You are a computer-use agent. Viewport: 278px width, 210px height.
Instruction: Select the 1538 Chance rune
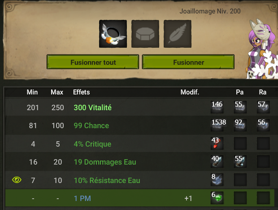[x=217, y=125]
